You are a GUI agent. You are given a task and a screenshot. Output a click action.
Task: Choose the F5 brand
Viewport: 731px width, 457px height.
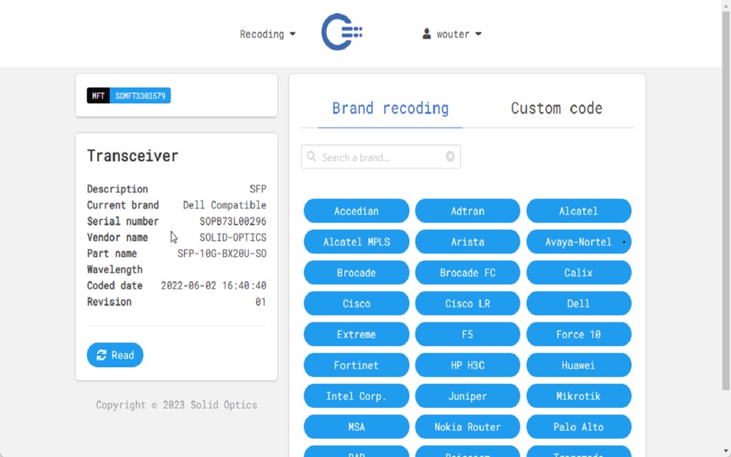coord(468,335)
